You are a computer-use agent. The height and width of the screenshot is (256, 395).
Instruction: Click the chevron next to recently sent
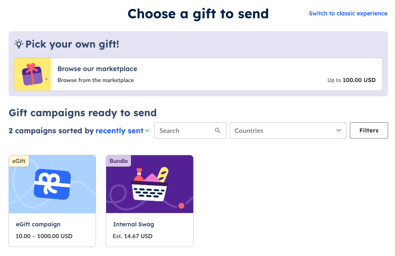click(x=147, y=131)
